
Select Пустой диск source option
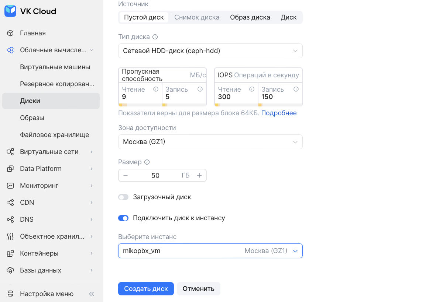coord(144,17)
